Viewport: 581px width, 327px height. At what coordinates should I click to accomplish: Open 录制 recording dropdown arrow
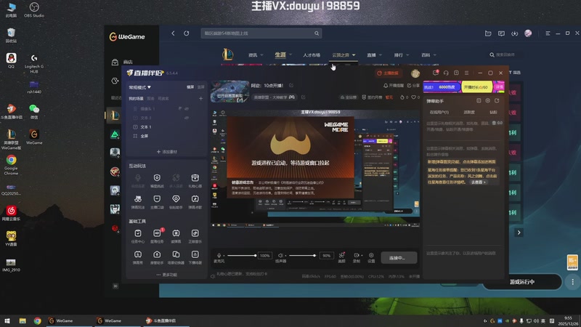pos(362,255)
